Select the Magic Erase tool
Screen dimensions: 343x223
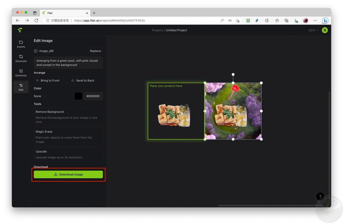(x=68, y=136)
